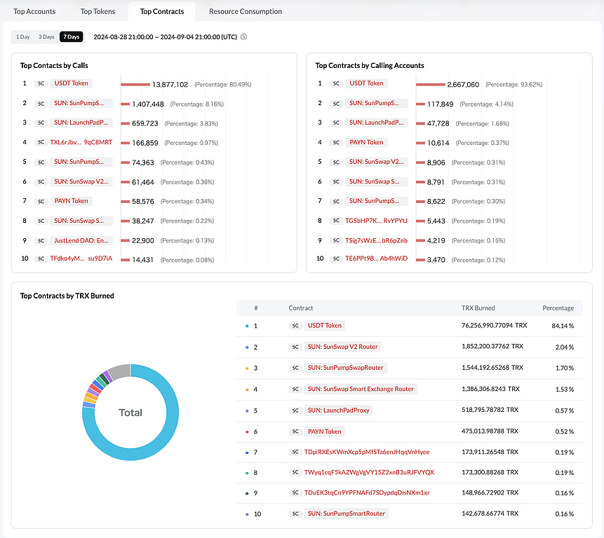Switch to the 3 Days range
The width and height of the screenshot is (604, 538).
46,36
